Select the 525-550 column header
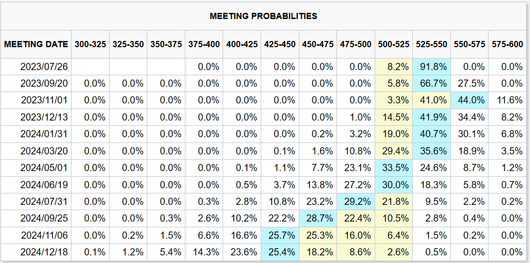This screenshot has height=263, width=530. 431,44
